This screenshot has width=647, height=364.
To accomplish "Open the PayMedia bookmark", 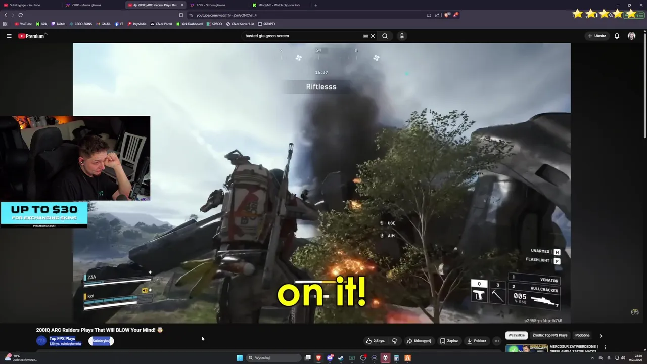I will (137, 24).
